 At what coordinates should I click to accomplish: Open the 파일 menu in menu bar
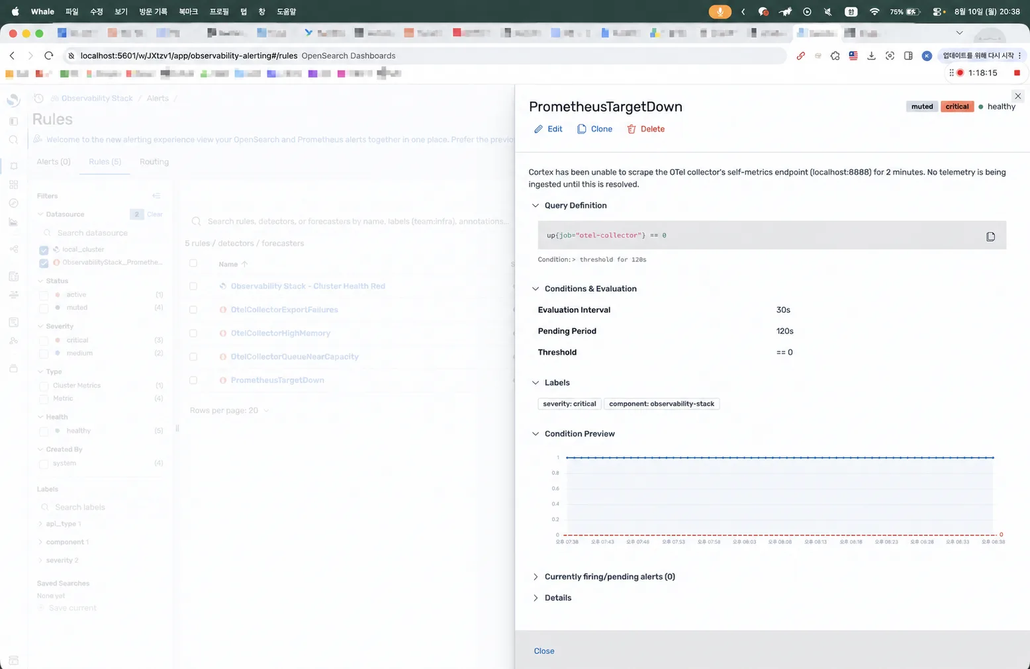pyautogui.click(x=72, y=12)
